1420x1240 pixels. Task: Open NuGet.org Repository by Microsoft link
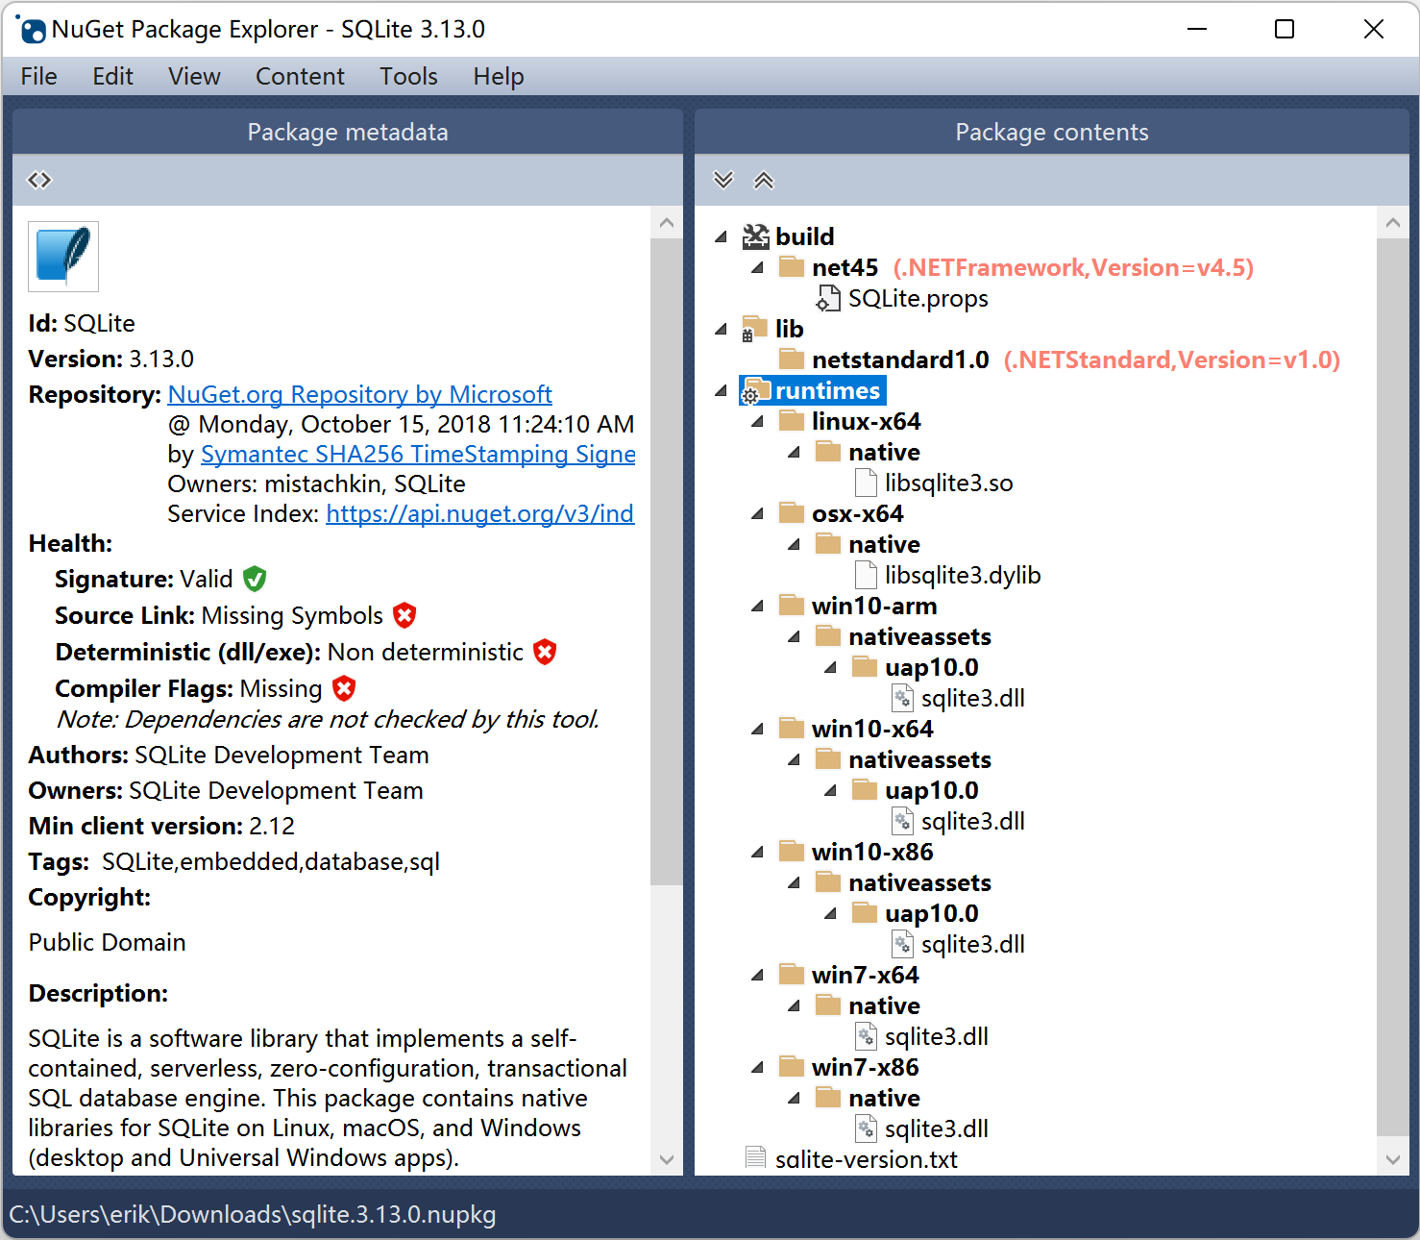coord(359,394)
